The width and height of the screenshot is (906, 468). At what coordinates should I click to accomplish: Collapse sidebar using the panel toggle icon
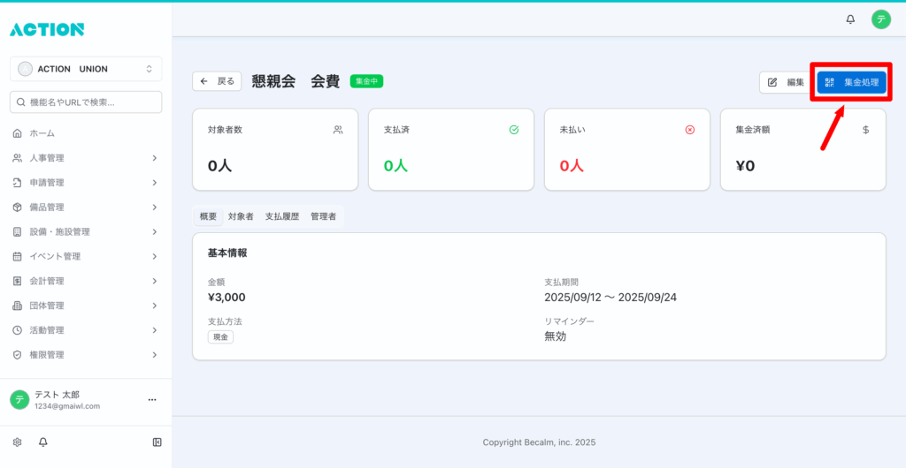click(157, 442)
